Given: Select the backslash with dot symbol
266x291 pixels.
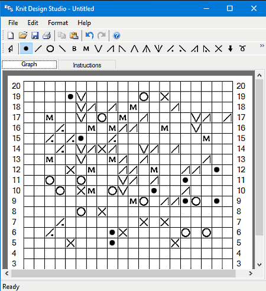Looking at the screenshot, I should tap(183, 48).
